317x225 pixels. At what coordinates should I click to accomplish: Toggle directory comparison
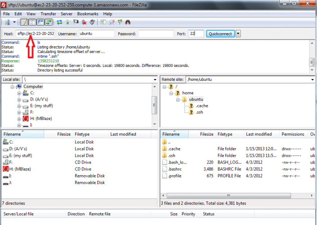point(112,22)
